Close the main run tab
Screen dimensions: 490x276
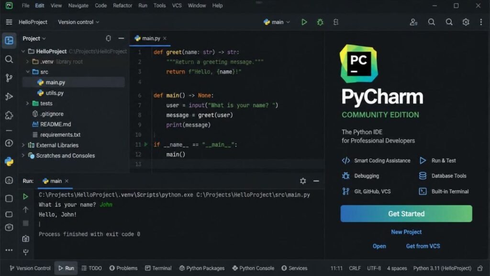pos(67,181)
